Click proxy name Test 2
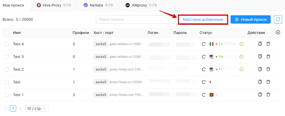 click(x=18, y=69)
